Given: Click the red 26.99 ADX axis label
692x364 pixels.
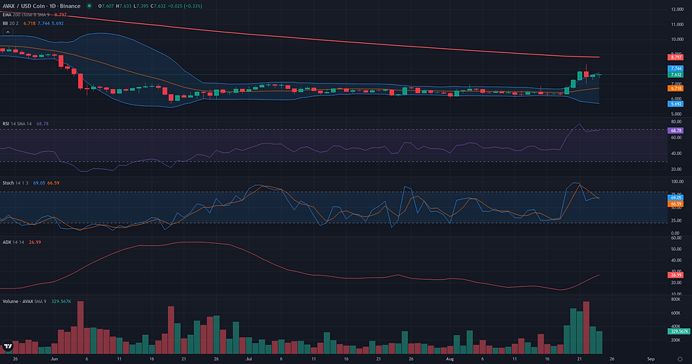Looking at the screenshot, I should [676, 275].
